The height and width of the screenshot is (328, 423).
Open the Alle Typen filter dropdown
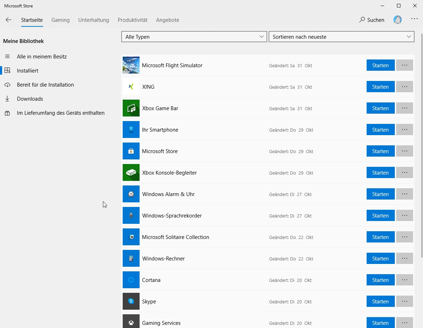(194, 37)
